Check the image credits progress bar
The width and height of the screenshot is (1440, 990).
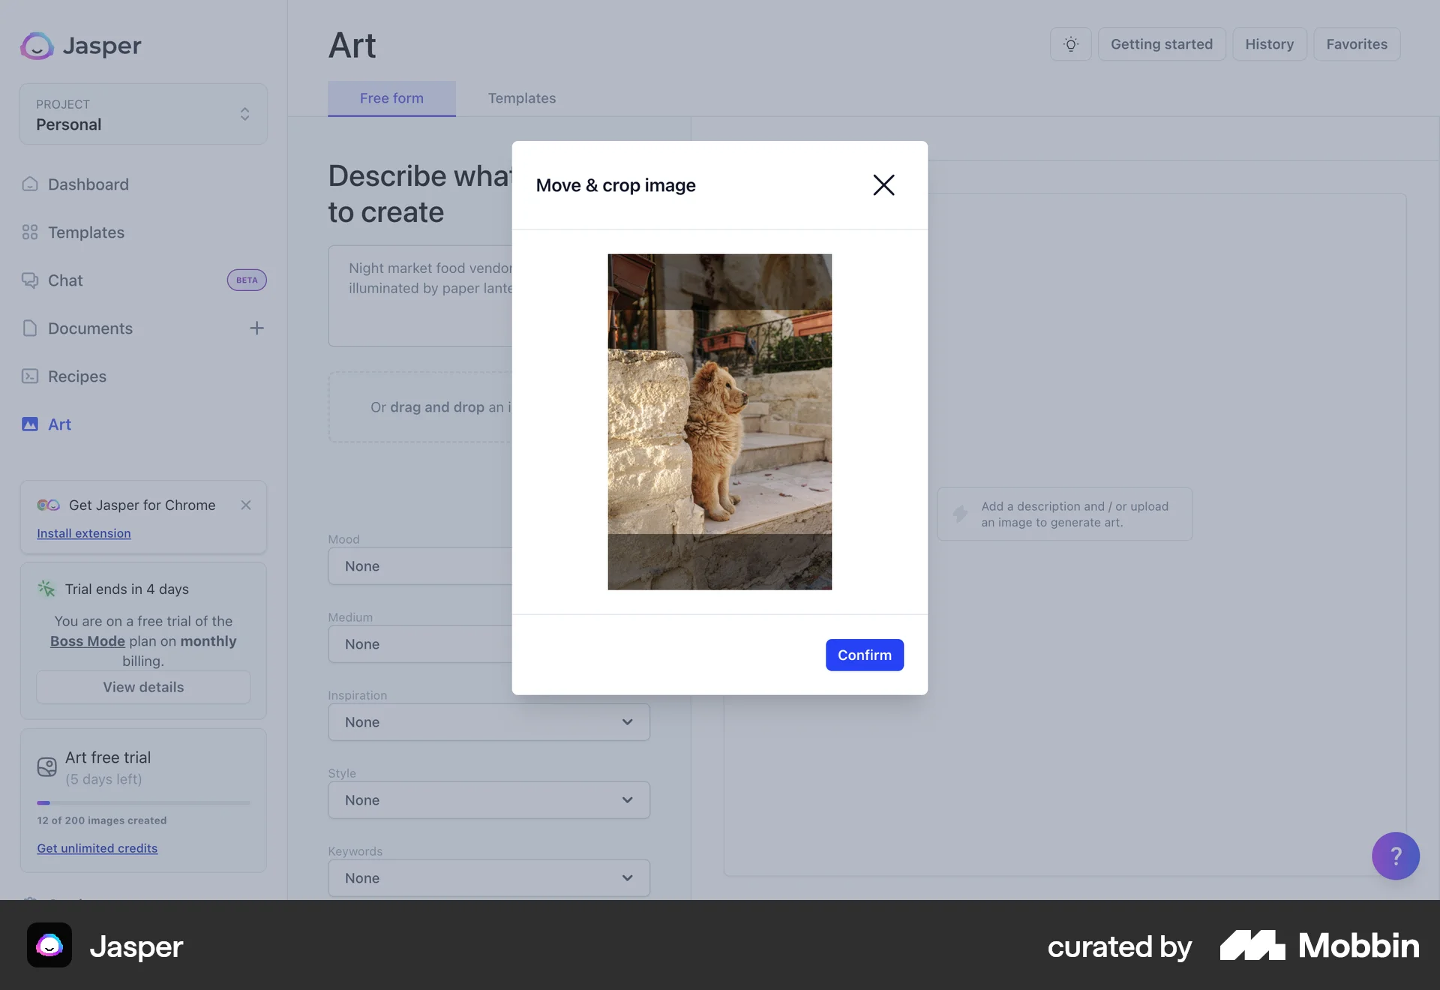tap(142, 802)
